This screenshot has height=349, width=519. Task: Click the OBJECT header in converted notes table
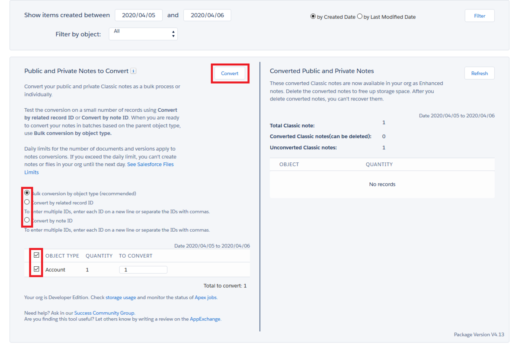click(289, 165)
